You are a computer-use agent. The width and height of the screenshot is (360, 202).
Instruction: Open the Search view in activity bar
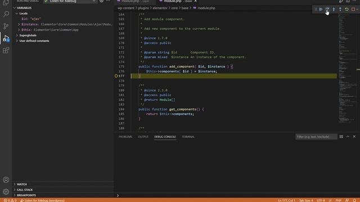(6, 14)
